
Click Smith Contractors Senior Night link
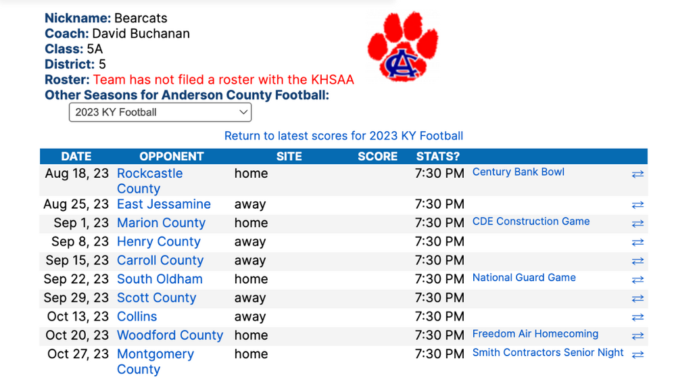[548, 353]
